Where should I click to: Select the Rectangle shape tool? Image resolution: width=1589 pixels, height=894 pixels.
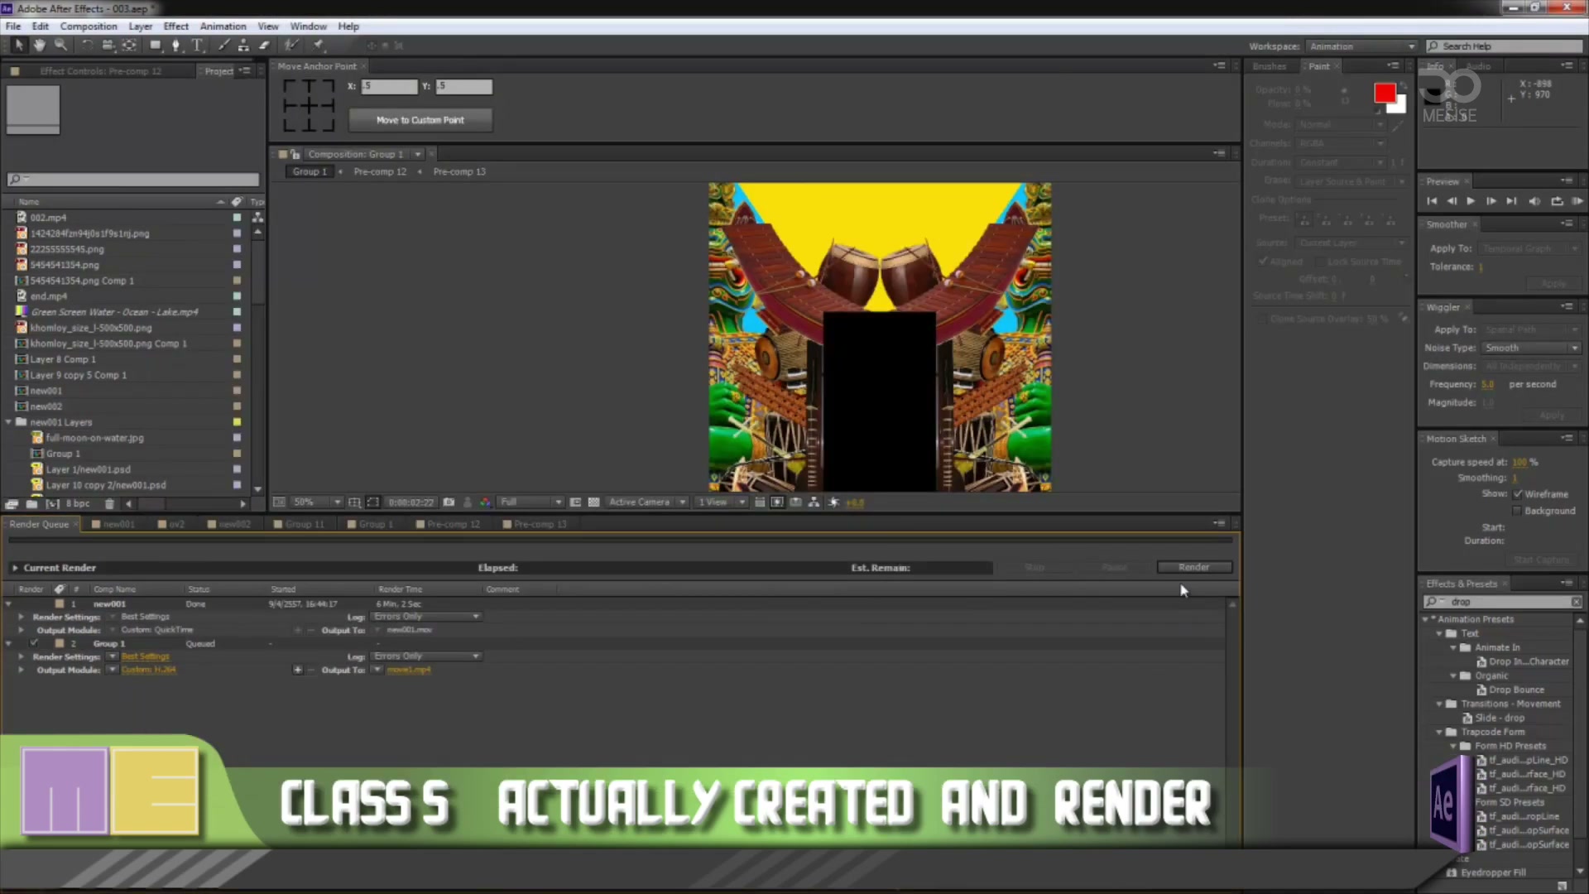click(155, 46)
